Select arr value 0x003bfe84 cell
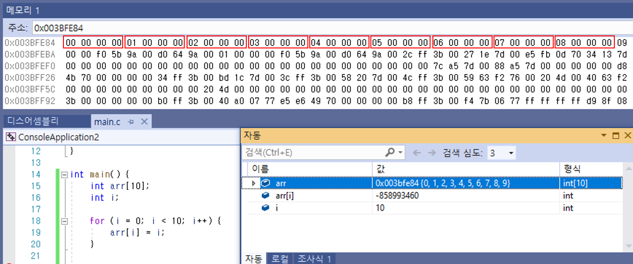The height and width of the screenshot is (264, 633). (466, 183)
